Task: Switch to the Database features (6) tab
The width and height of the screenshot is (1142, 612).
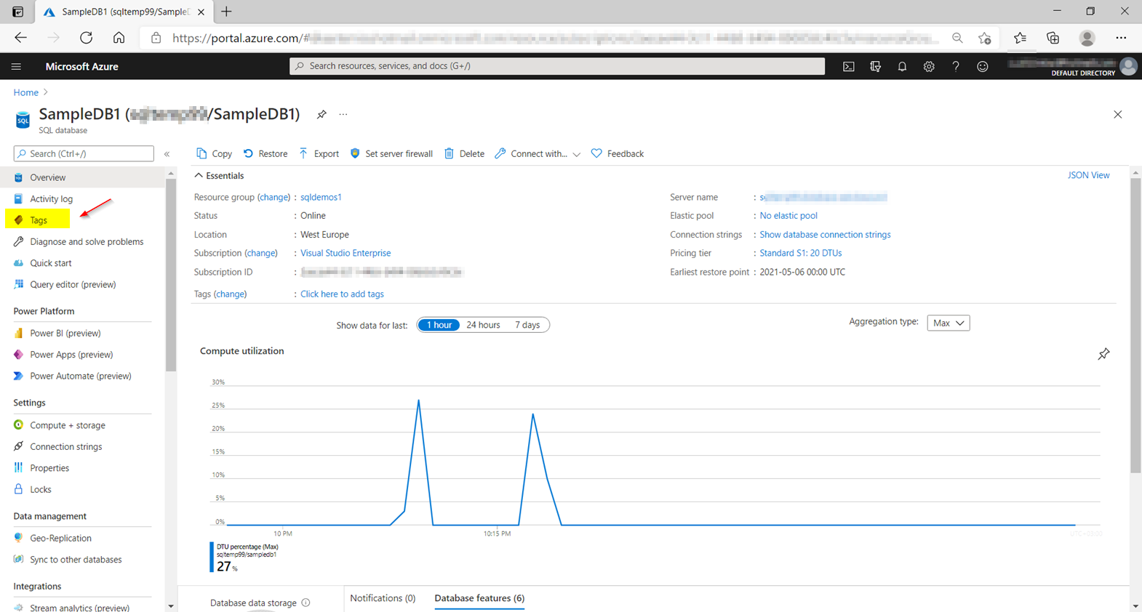Action: pyautogui.click(x=479, y=598)
